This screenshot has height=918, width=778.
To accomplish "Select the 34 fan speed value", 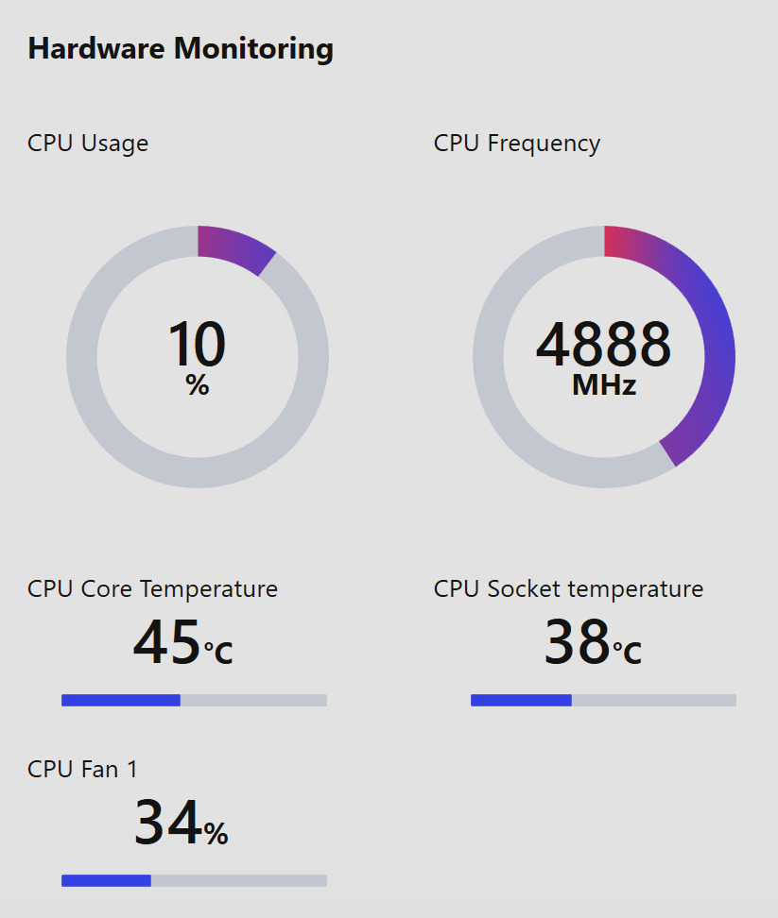I will (x=167, y=824).
